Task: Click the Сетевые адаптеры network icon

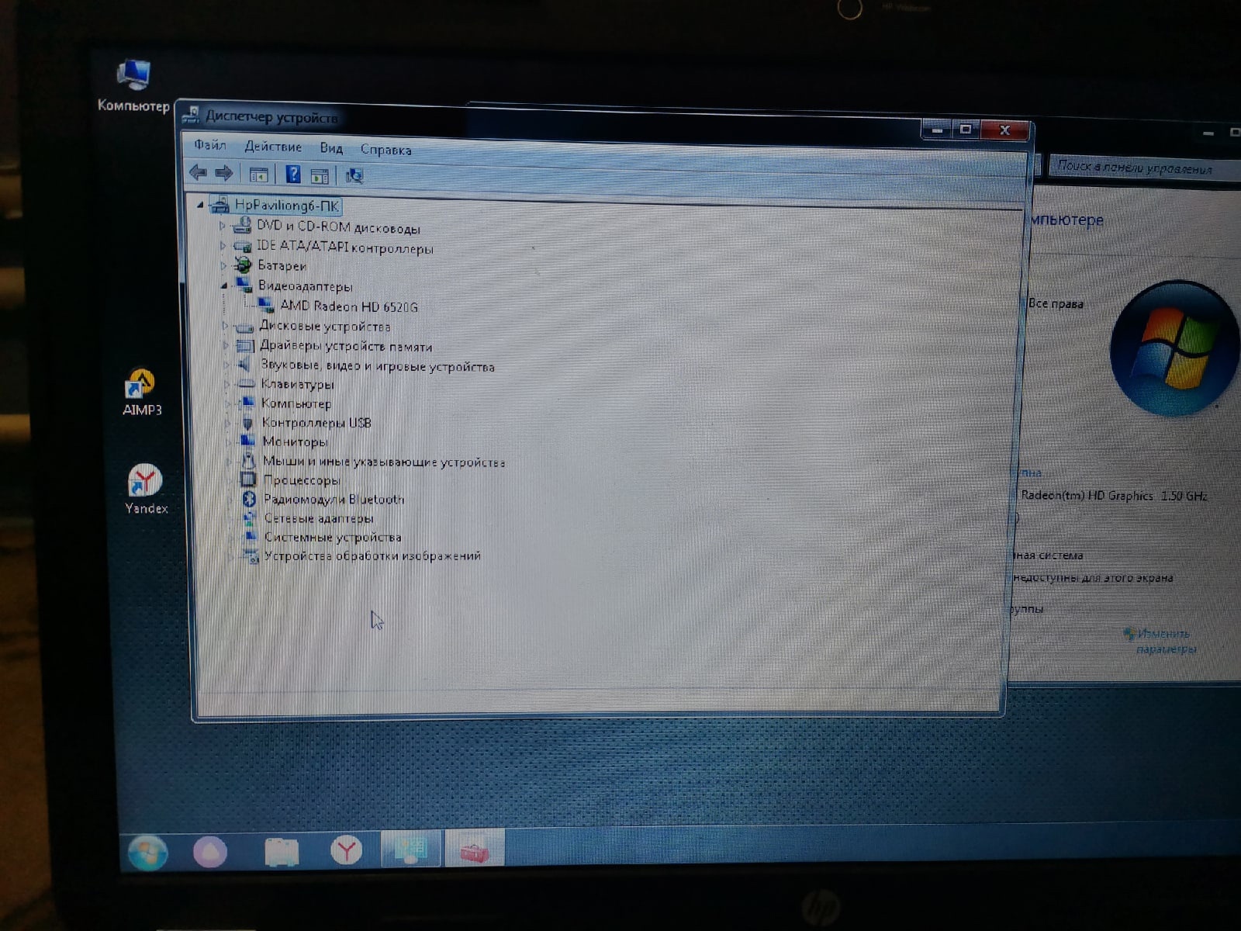Action: point(250,518)
